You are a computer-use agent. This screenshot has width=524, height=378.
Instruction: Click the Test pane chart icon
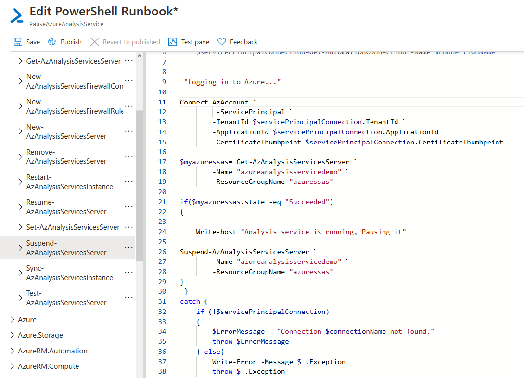[x=172, y=42]
